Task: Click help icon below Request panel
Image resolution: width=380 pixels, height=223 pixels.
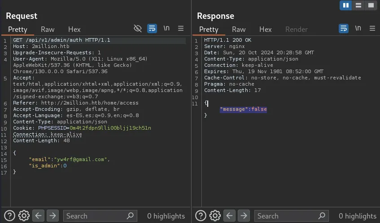Action: [9, 216]
